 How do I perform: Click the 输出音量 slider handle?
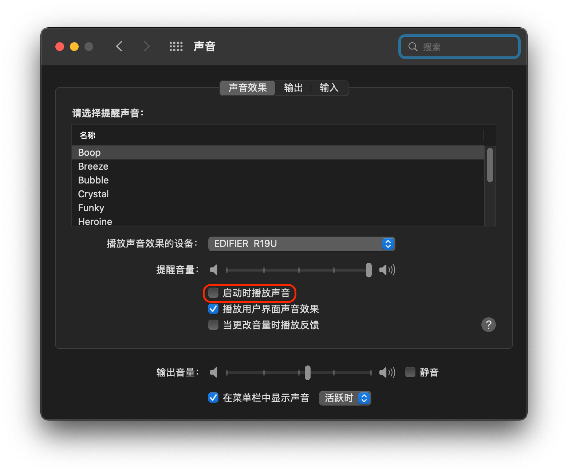(308, 372)
